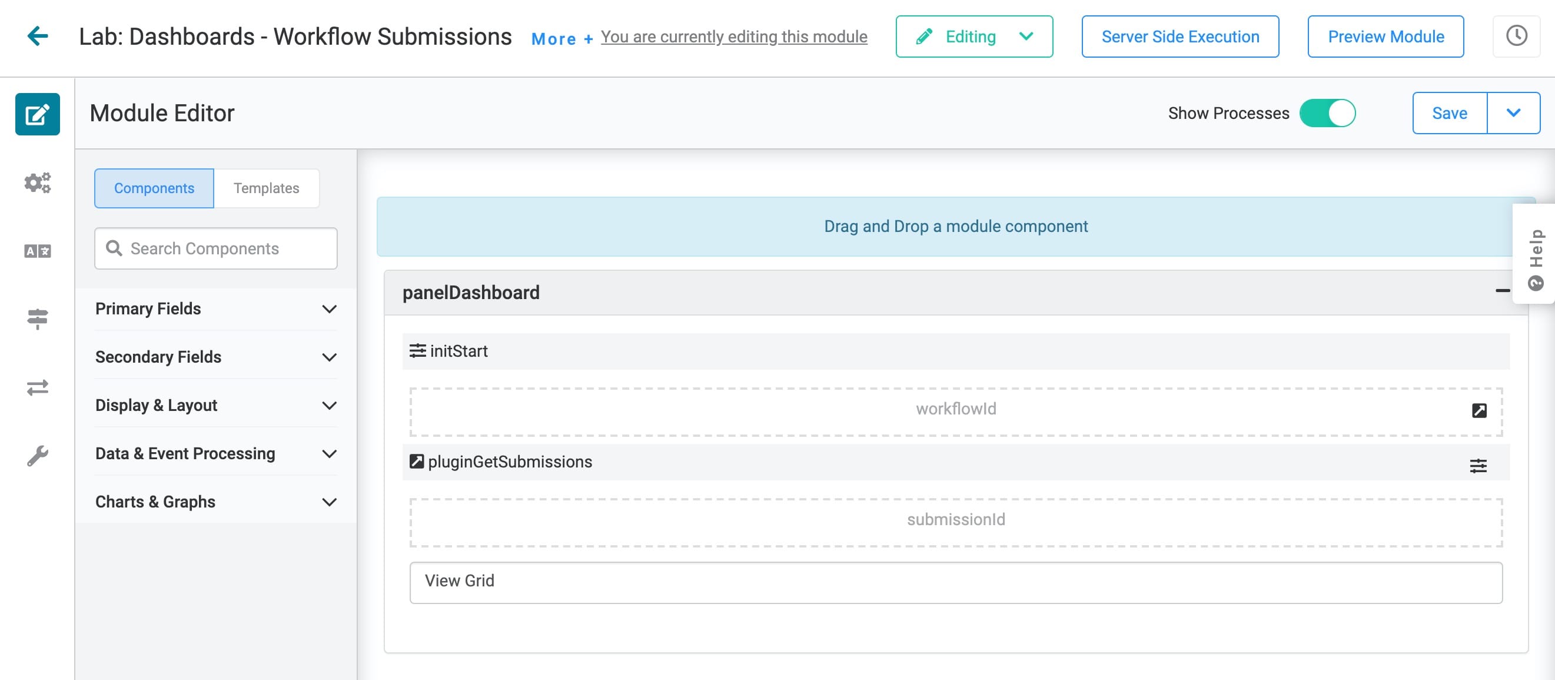Click the panelDashboard panel title

click(x=471, y=292)
